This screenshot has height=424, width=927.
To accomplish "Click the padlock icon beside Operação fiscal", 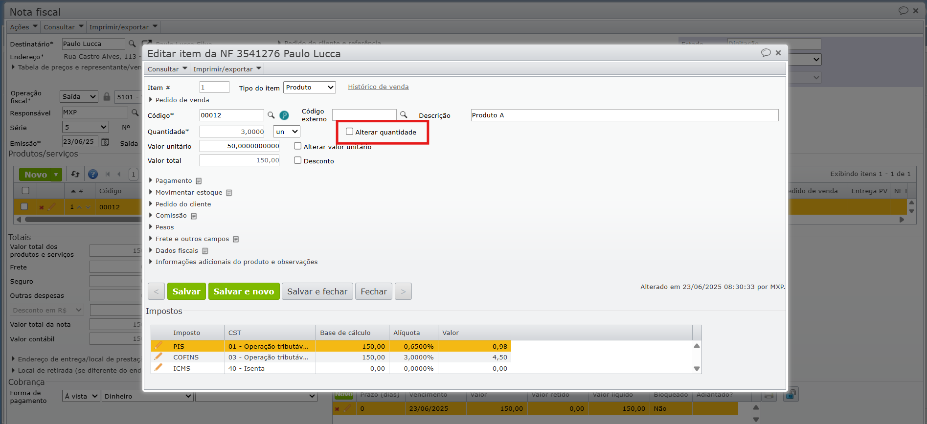I will tap(107, 96).
